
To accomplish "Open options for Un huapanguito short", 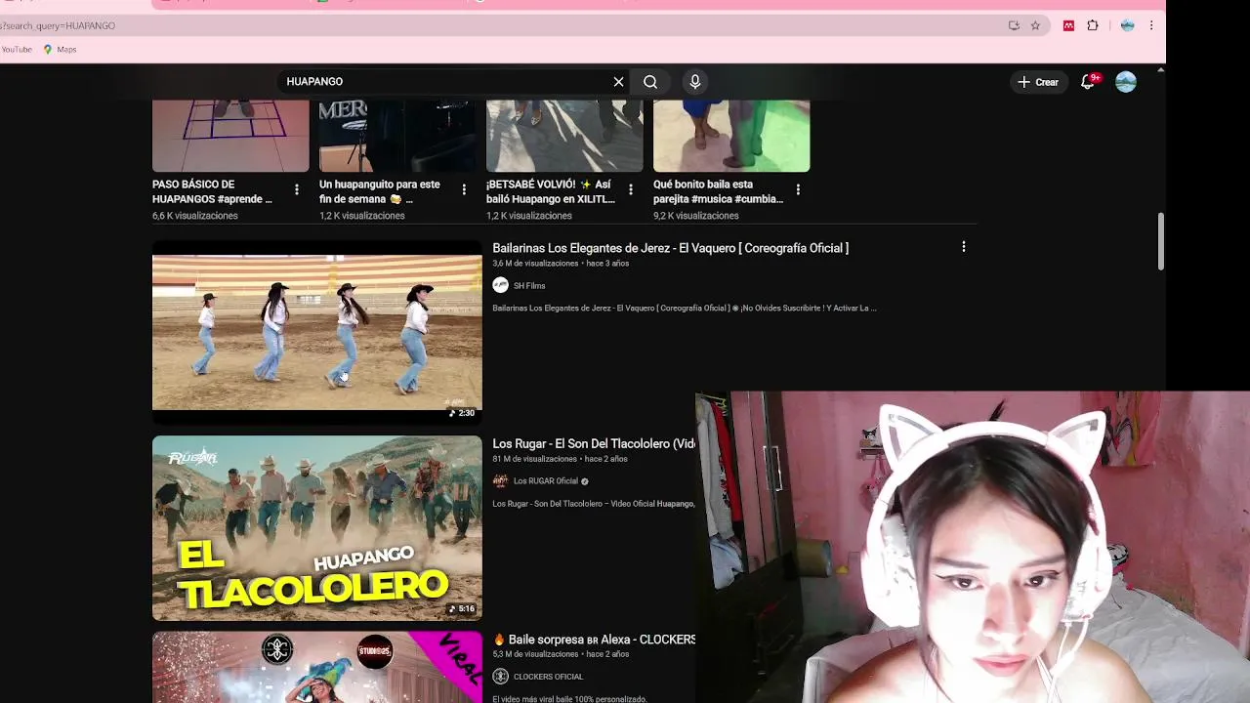I will pos(464,189).
